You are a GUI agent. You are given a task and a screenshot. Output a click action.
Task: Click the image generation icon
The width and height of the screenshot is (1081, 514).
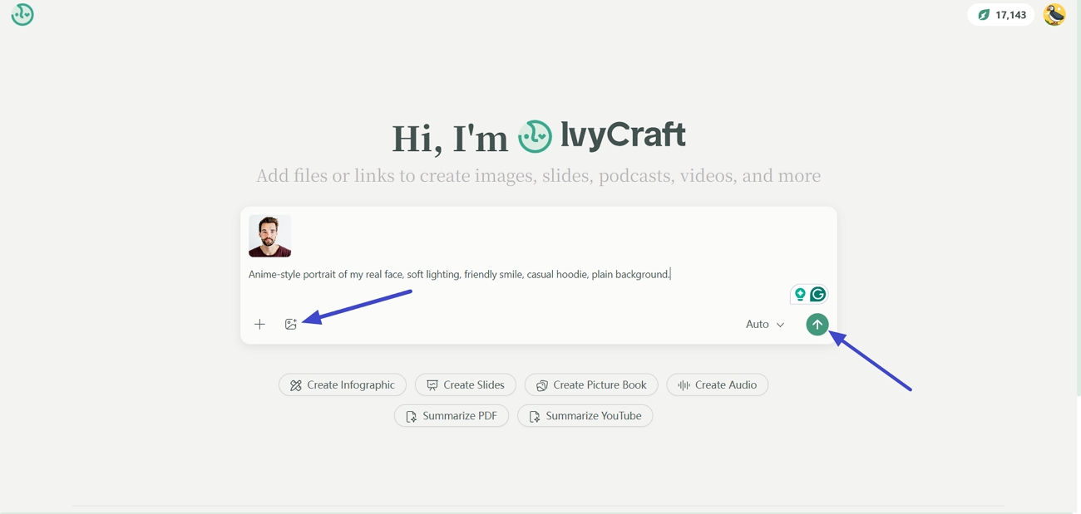(291, 324)
